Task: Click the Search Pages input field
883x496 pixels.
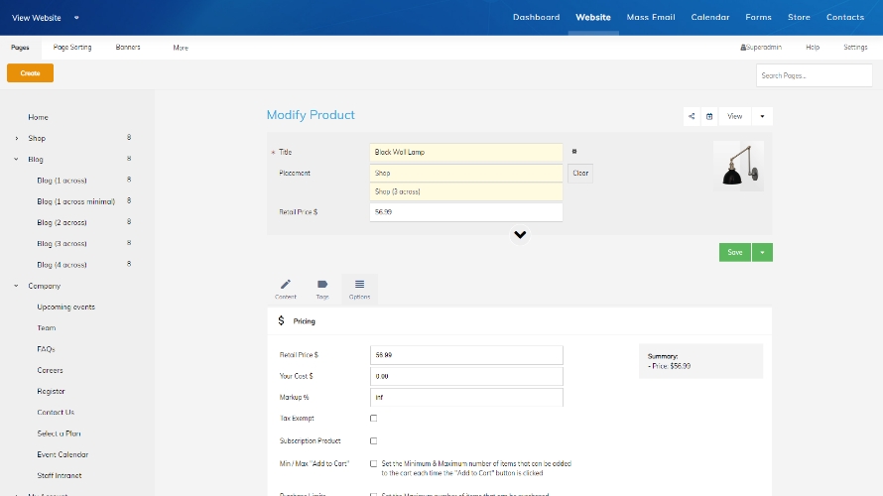Action: coord(814,75)
